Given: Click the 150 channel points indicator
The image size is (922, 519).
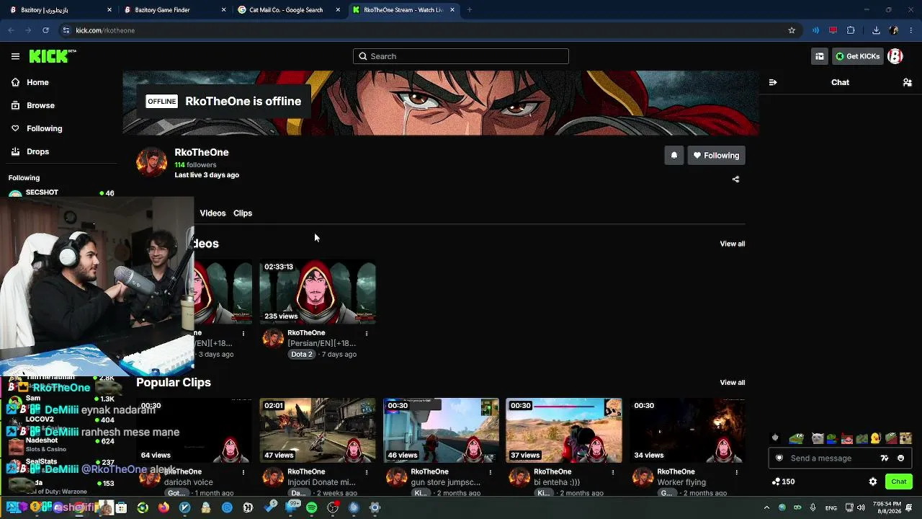Looking at the screenshot, I should point(783,482).
